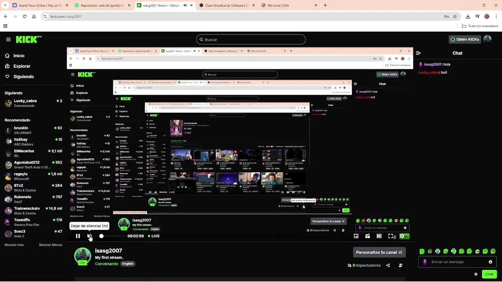Collapse list with Mostrar Menos
The width and height of the screenshot is (502, 282).
51,245
